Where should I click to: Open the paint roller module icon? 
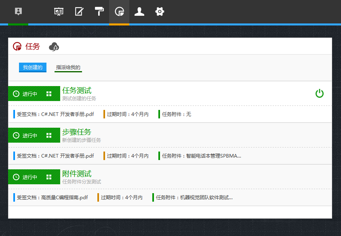99,11
